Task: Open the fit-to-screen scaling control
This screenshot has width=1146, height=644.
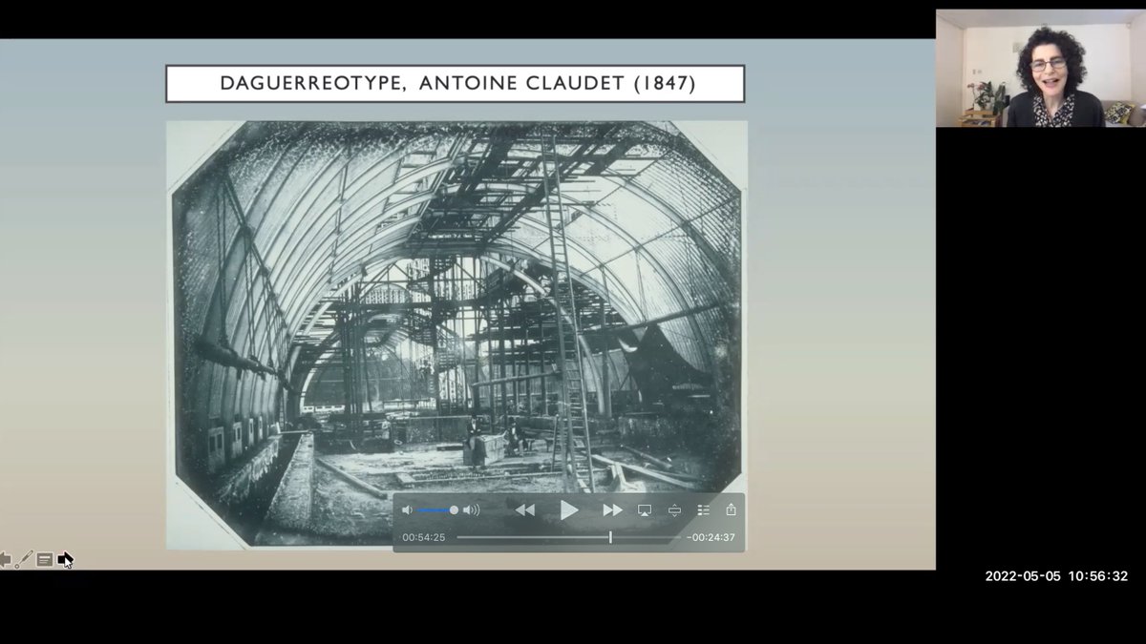Action: click(x=674, y=510)
